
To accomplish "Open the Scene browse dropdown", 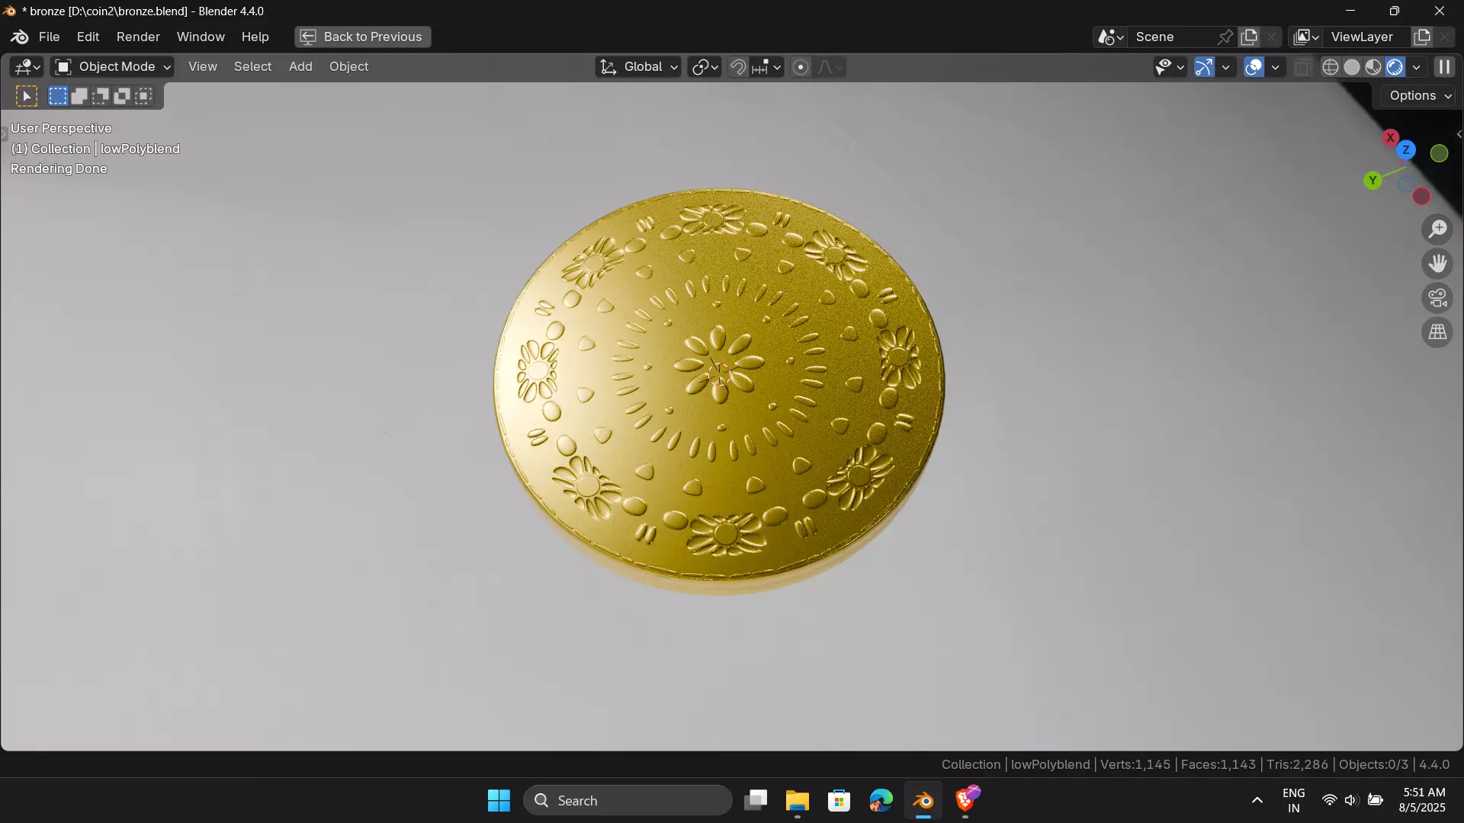I will coord(1110,37).
